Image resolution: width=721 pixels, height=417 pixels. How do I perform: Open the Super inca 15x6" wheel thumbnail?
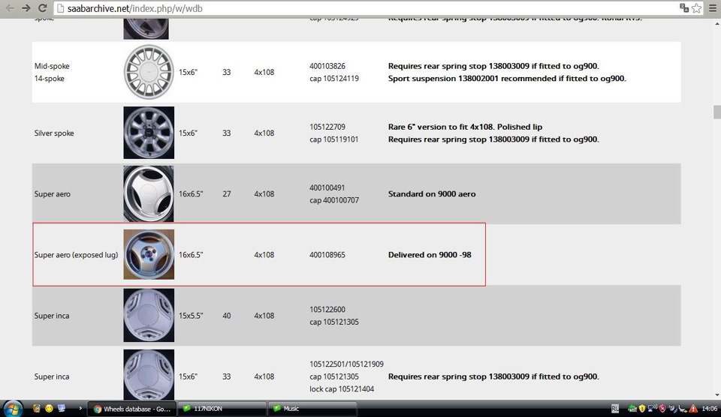coord(149,375)
